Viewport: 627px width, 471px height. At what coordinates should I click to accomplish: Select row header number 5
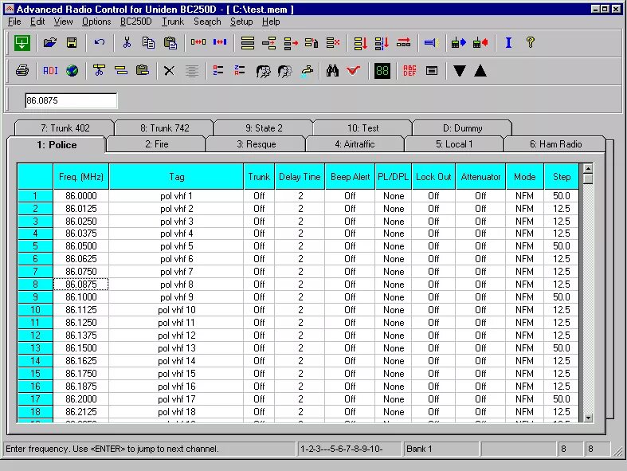pos(35,246)
